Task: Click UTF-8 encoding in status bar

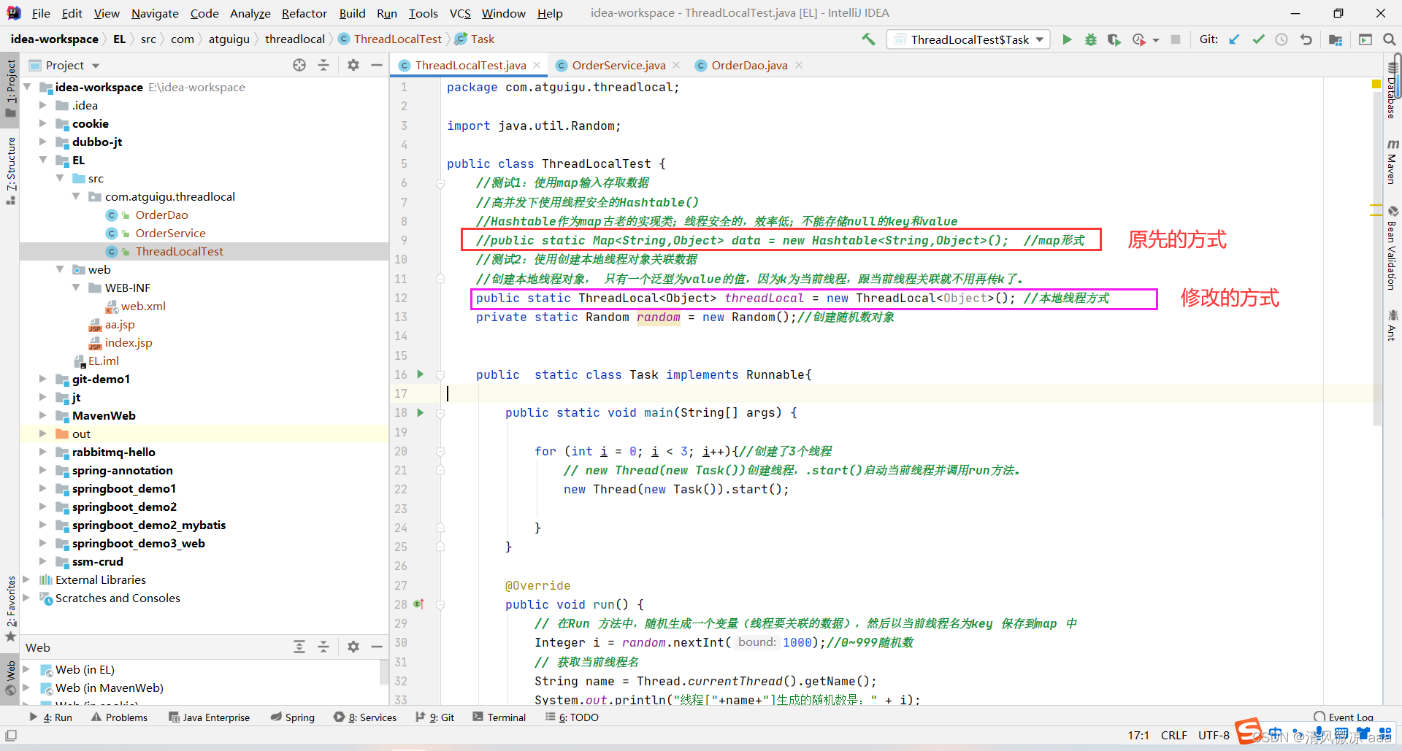Action: click(x=1214, y=735)
